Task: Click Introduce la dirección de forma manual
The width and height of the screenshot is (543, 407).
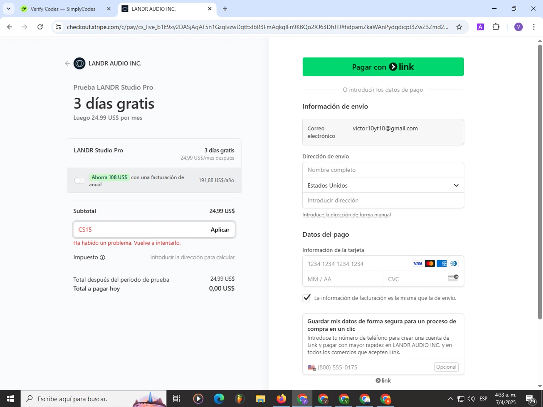Action: click(346, 215)
